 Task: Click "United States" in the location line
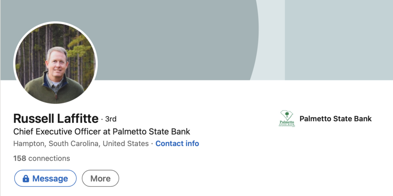125,144
